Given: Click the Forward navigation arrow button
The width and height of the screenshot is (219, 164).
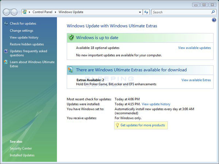Looking at the screenshot, I should coord(14,12).
